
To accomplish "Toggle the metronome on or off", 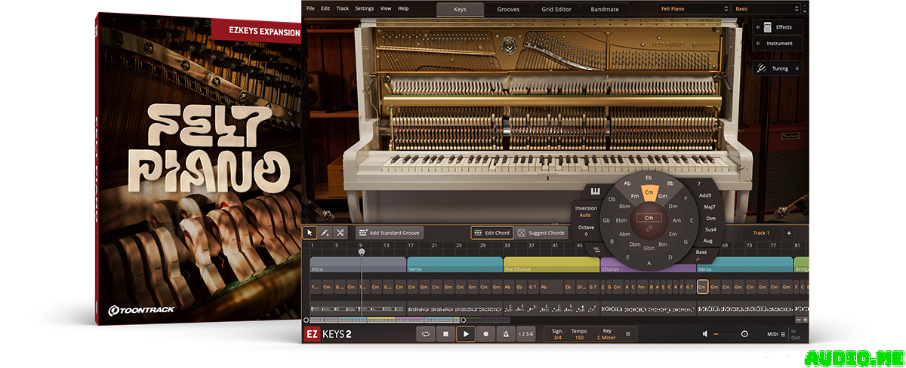I will 505,333.
